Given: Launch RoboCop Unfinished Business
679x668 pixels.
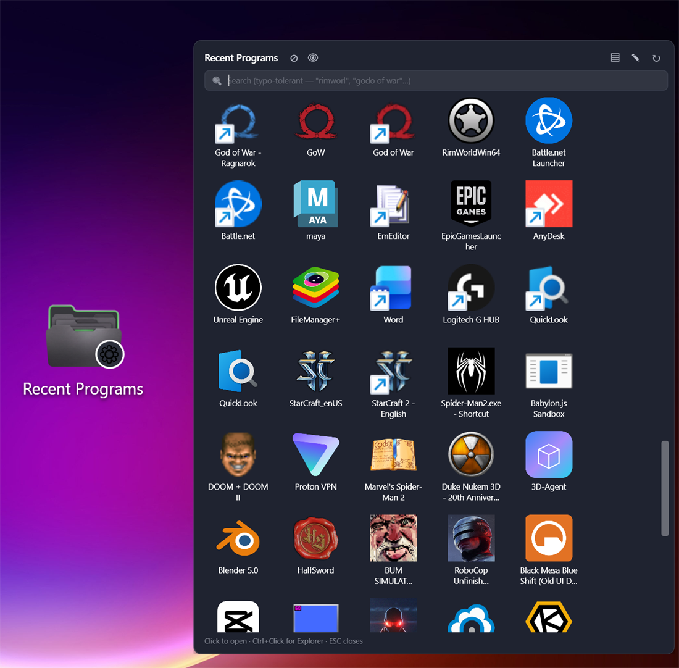Looking at the screenshot, I should [471, 538].
